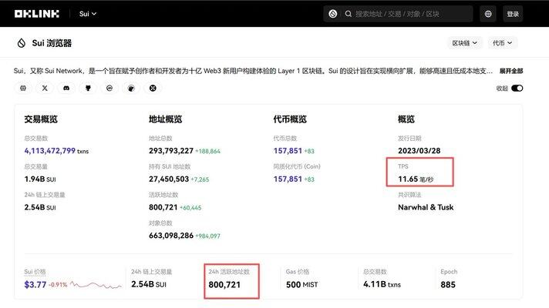This screenshot has width=549, height=308.
Task: Select 2.54B SUI in bottom stats bar
Action: [149, 284]
